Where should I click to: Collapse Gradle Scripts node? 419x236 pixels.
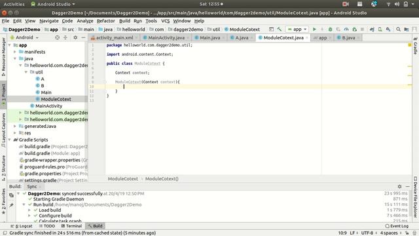tap(10, 140)
